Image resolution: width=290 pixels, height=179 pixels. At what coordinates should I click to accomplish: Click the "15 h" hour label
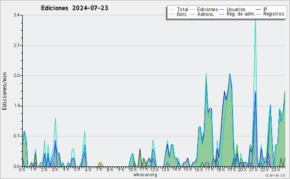pyautogui.click(x=187, y=169)
